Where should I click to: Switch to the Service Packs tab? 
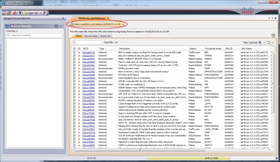pos(91,36)
